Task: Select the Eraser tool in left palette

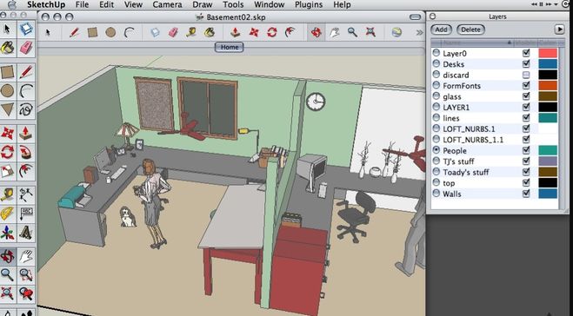Action: [26, 48]
